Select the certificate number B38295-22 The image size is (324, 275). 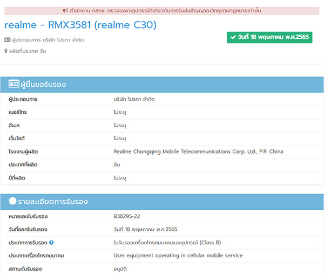pyautogui.click(x=127, y=216)
